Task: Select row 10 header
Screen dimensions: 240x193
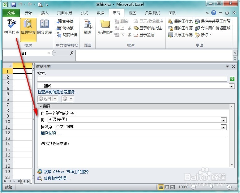Action: click(8, 122)
